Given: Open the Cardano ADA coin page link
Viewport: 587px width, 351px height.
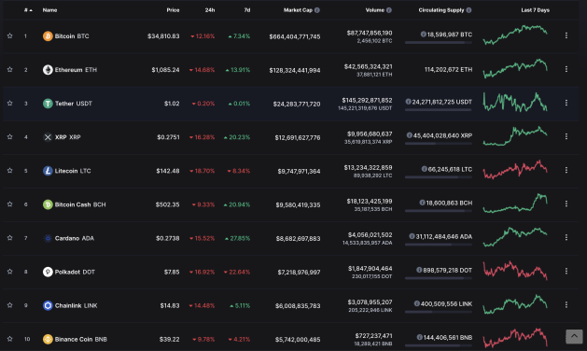Looking at the screenshot, I should pyautogui.click(x=75, y=238).
